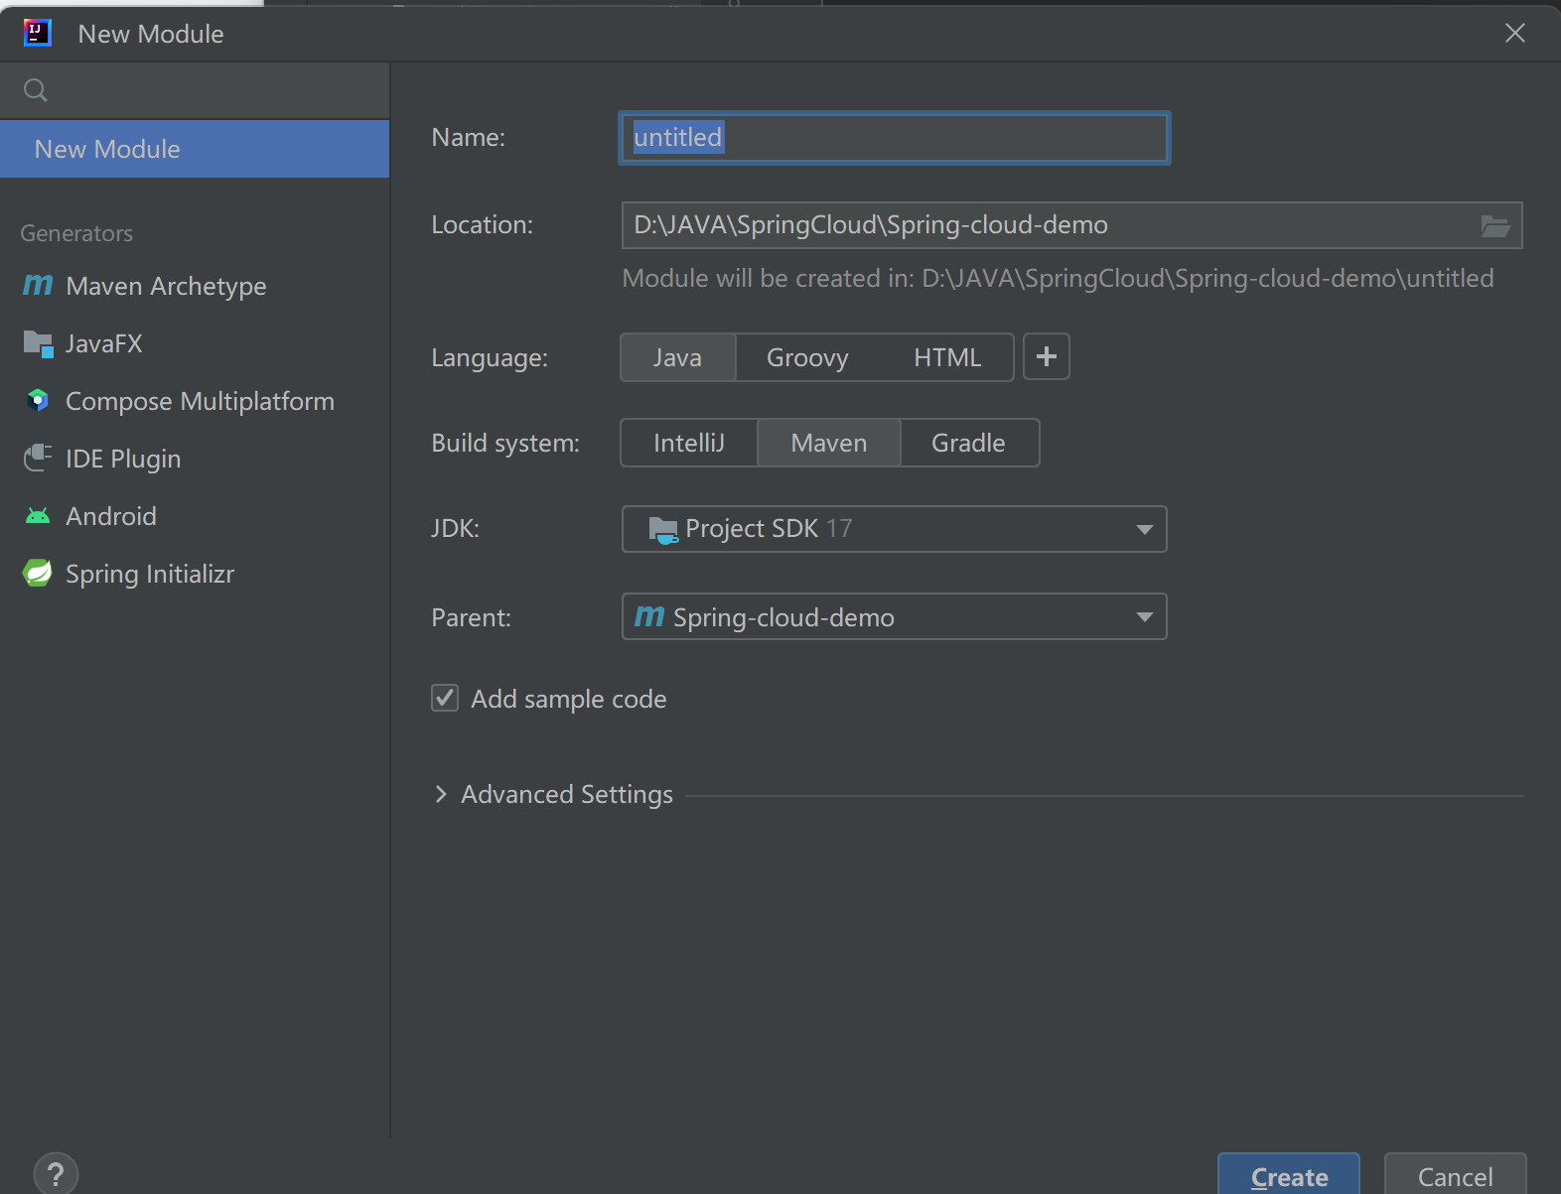This screenshot has height=1194, width=1561.
Task: Click the generator search field
Action: pos(195,90)
